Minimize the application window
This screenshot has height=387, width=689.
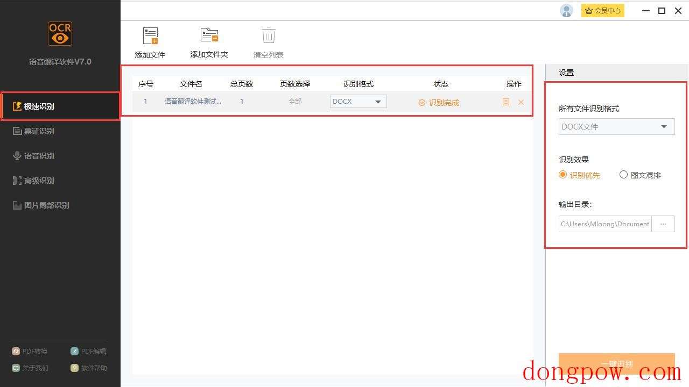tap(646, 10)
